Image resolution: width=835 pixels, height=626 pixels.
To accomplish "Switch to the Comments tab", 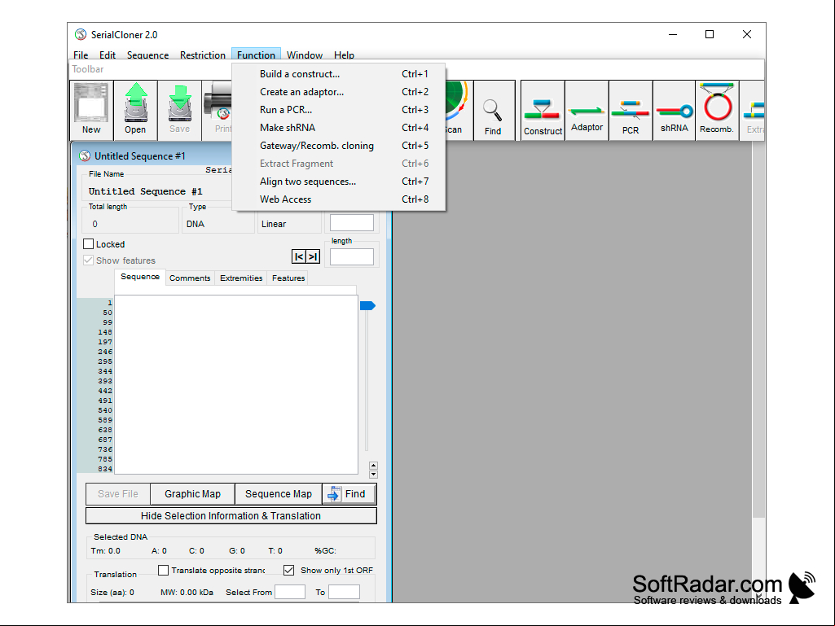I will tap(190, 278).
